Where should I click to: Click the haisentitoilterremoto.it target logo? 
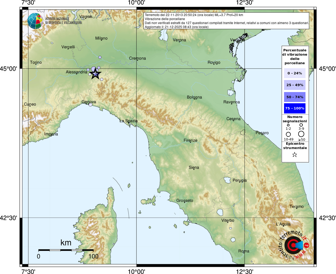(x=293, y=245)
